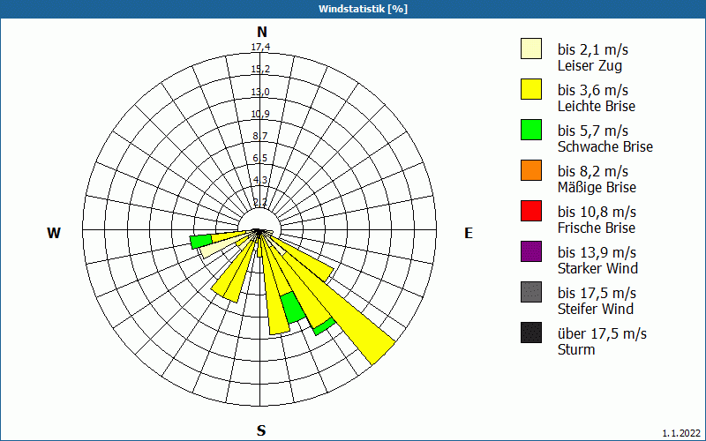Image resolution: width=706 pixels, height=441 pixels.
Task: Click the 10,9 ring label
Action: pos(260,114)
